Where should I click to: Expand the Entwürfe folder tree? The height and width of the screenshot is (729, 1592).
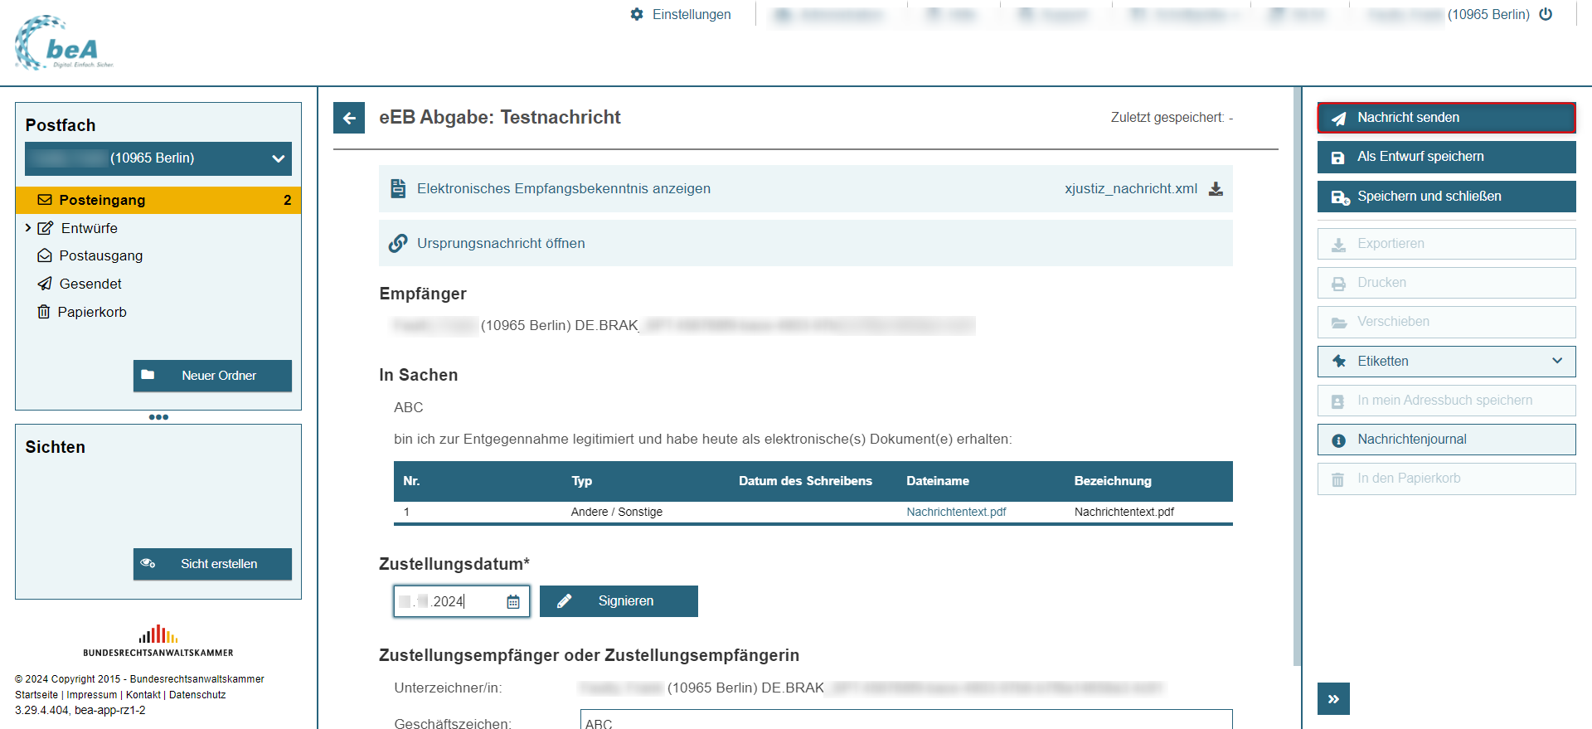click(28, 228)
